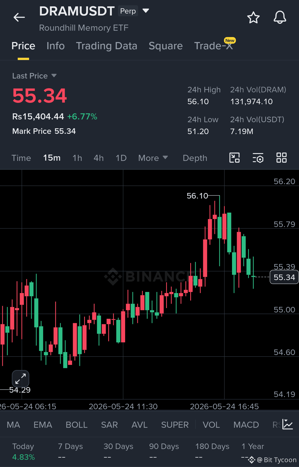Open the Square tab

[x=166, y=46]
